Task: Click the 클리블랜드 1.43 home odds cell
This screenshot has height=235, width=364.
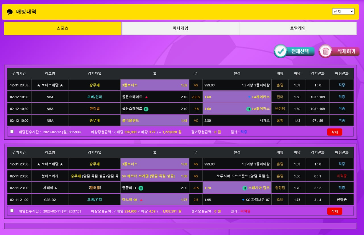Action: 155,120
